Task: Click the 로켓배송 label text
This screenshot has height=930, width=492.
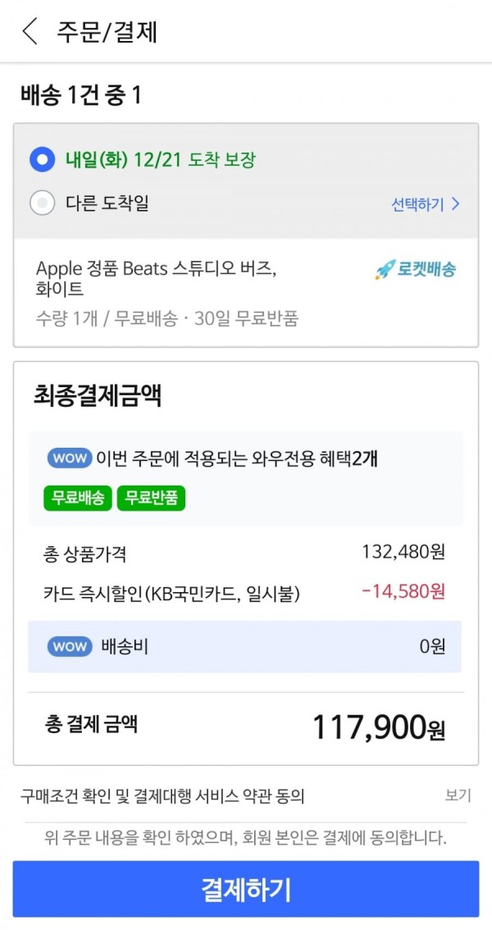Action: 426,271
